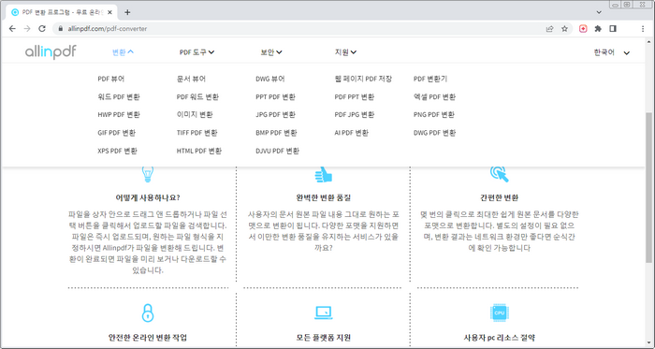Click the padlock icon above 안전한 온라인 변환 작업
This screenshot has width=655, height=349.
148,313
